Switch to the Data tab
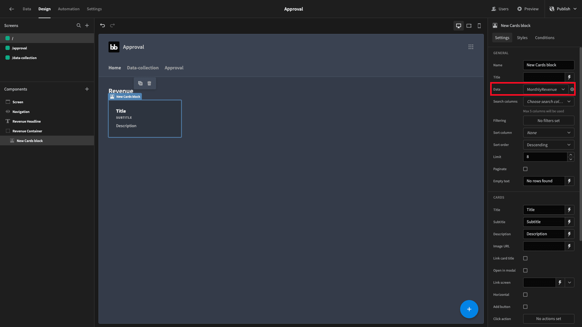This screenshot has height=327, width=582. [x=27, y=9]
